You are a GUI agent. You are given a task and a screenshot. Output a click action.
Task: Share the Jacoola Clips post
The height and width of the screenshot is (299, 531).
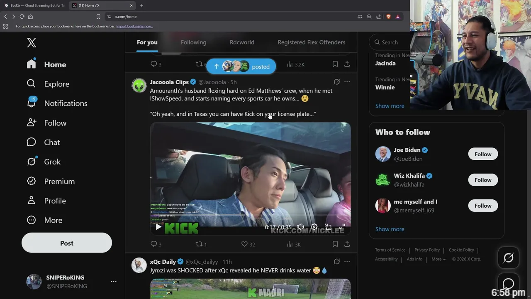point(347,244)
